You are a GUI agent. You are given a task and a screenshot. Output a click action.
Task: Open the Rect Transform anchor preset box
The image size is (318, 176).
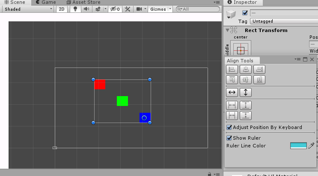(x=241, y=48)
